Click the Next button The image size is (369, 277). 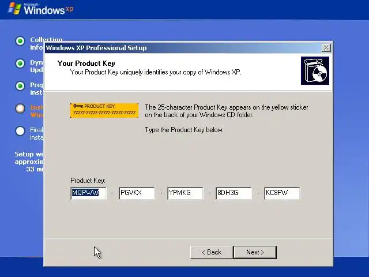point(255,252)
